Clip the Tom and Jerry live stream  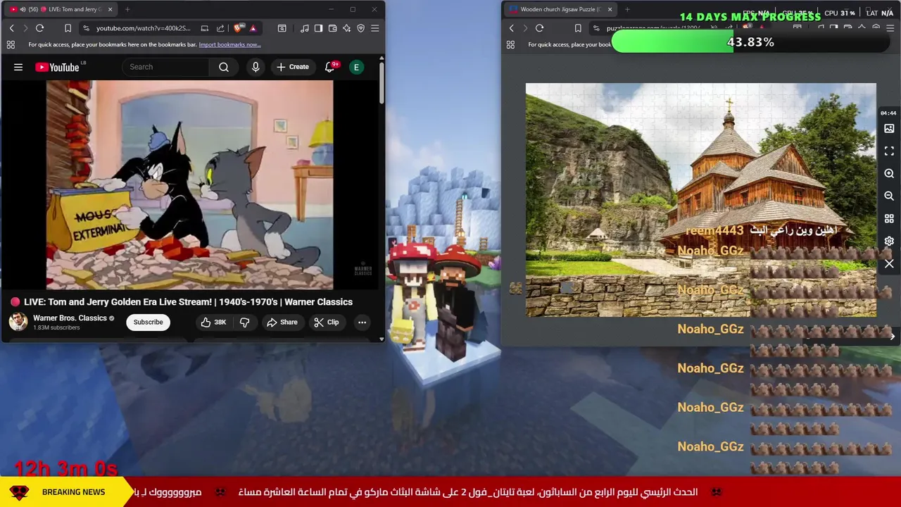[327, 322]
